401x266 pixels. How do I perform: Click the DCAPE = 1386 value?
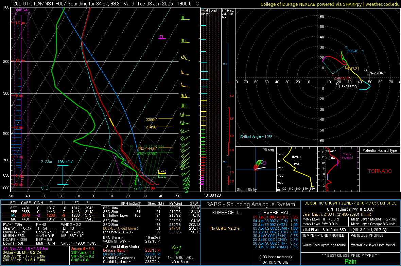15,240
